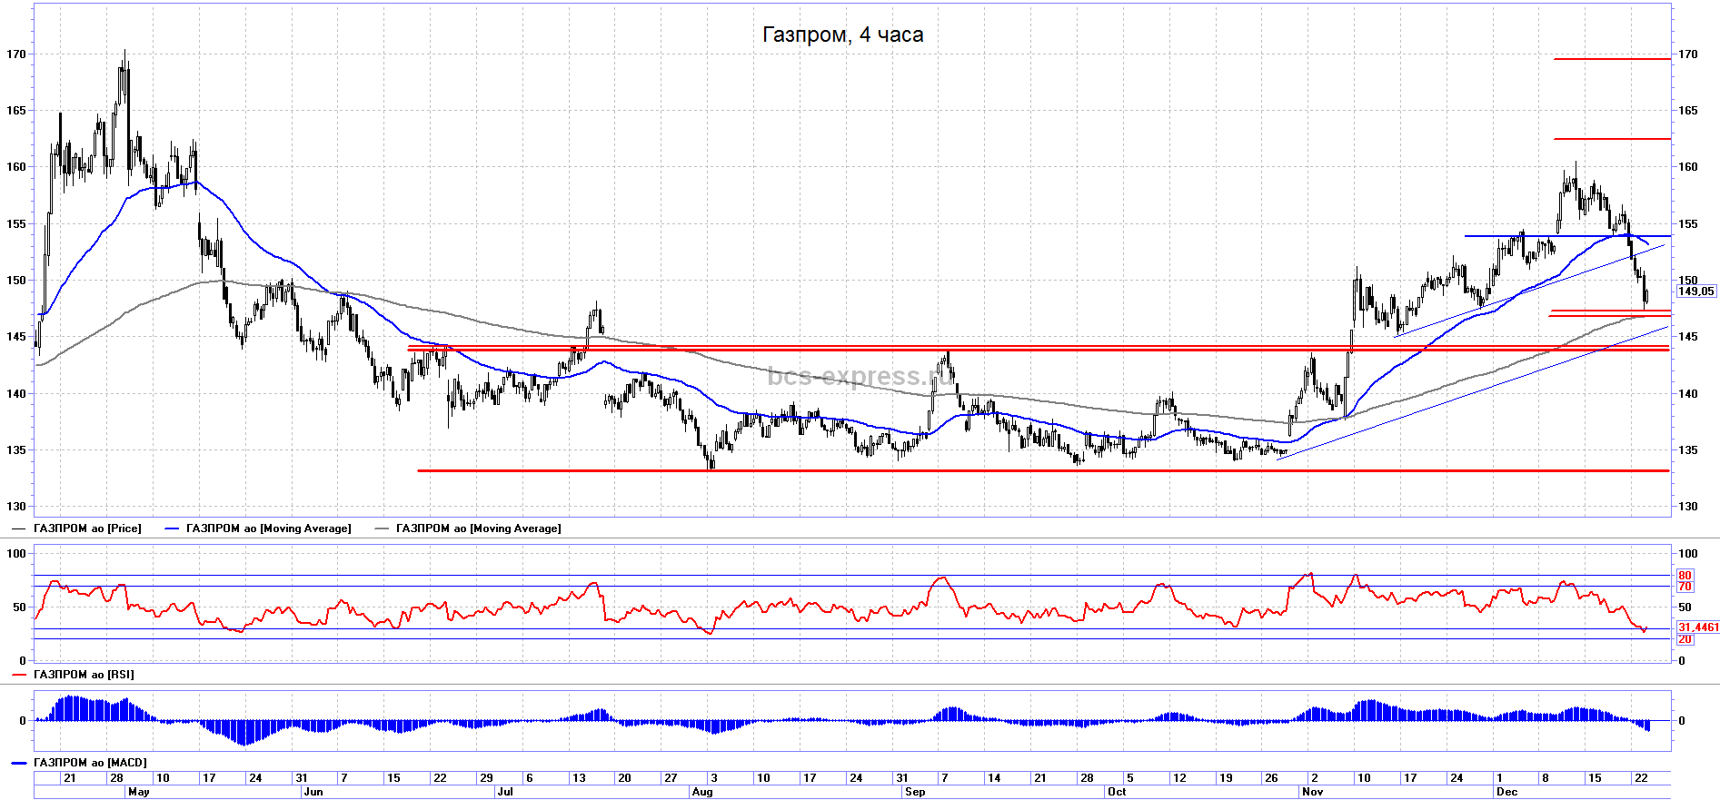Click the "Oct" month label on timeline

(1117, 792)
